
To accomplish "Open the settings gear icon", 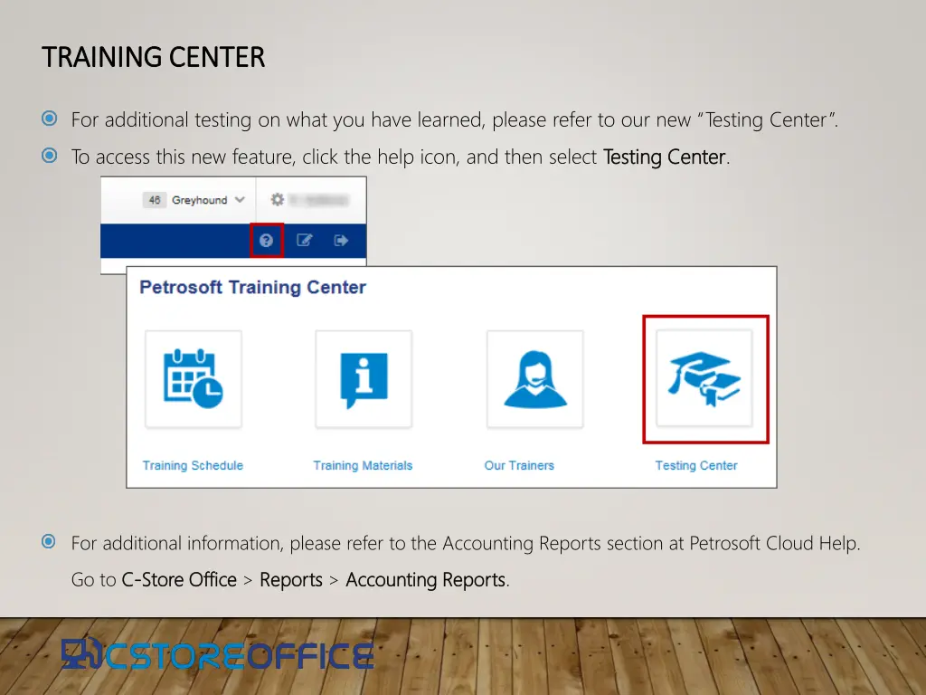I will 277,200.
